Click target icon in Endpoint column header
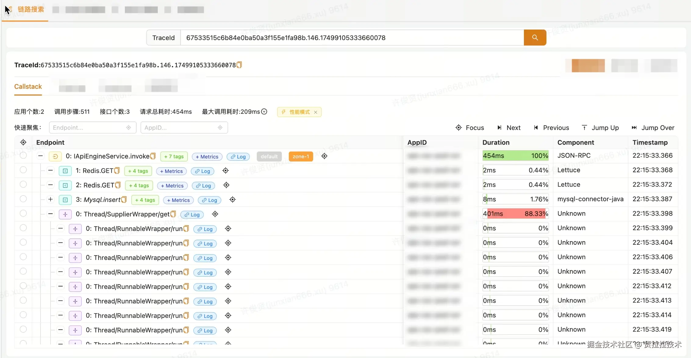Image resolution: width=691 pixels, height=358 pixels. tap(23, 142)
